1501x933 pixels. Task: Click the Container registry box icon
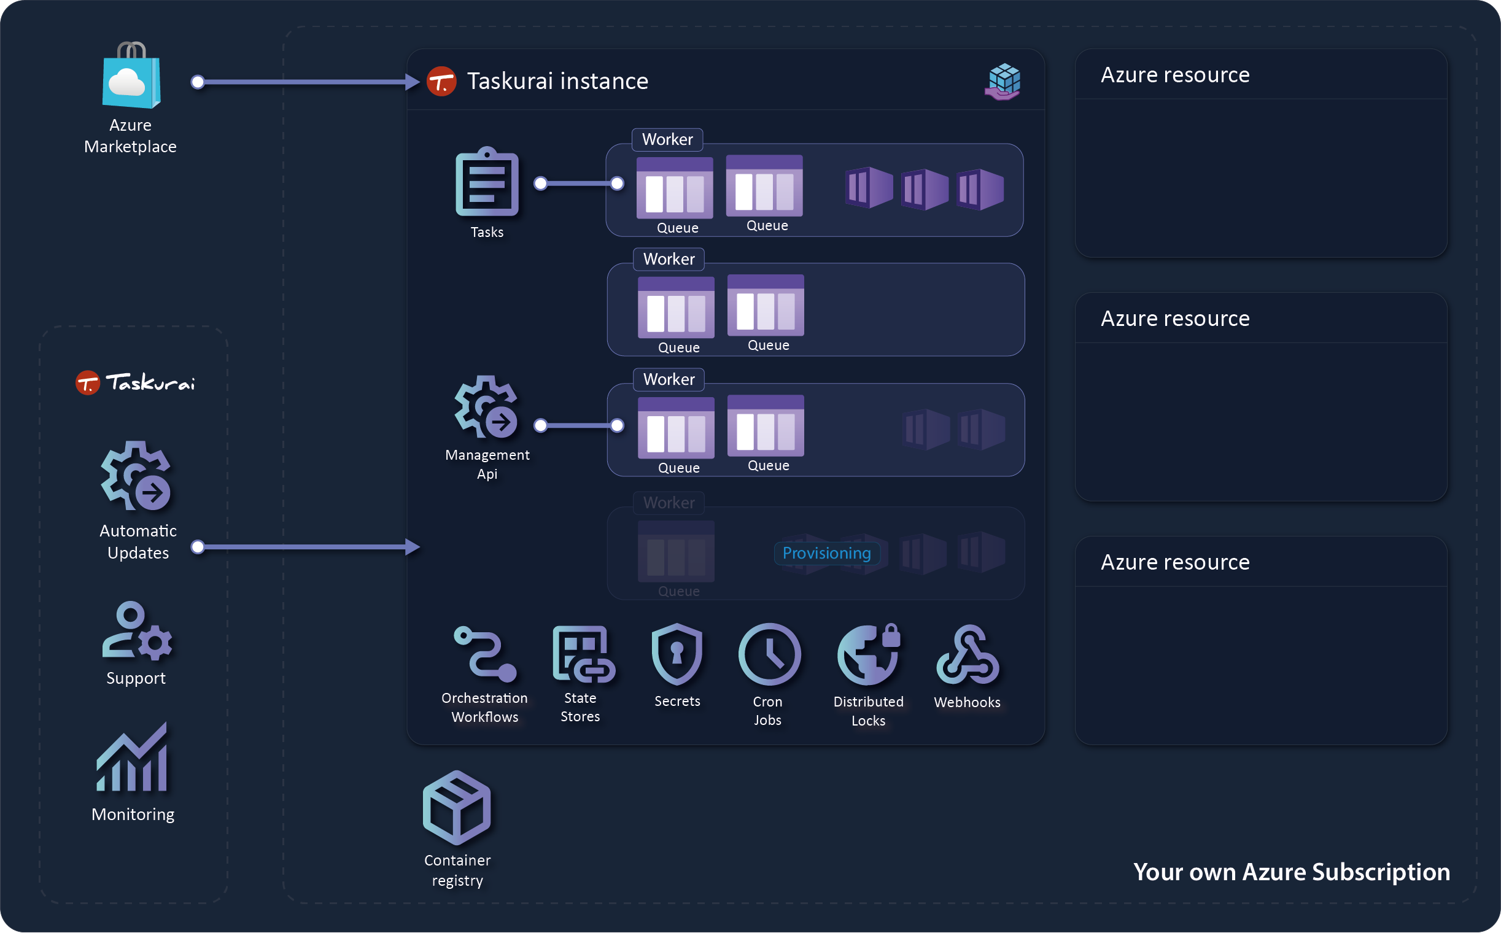457,807
